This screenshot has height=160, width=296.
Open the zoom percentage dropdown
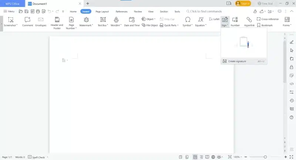[x=238, y=157]
